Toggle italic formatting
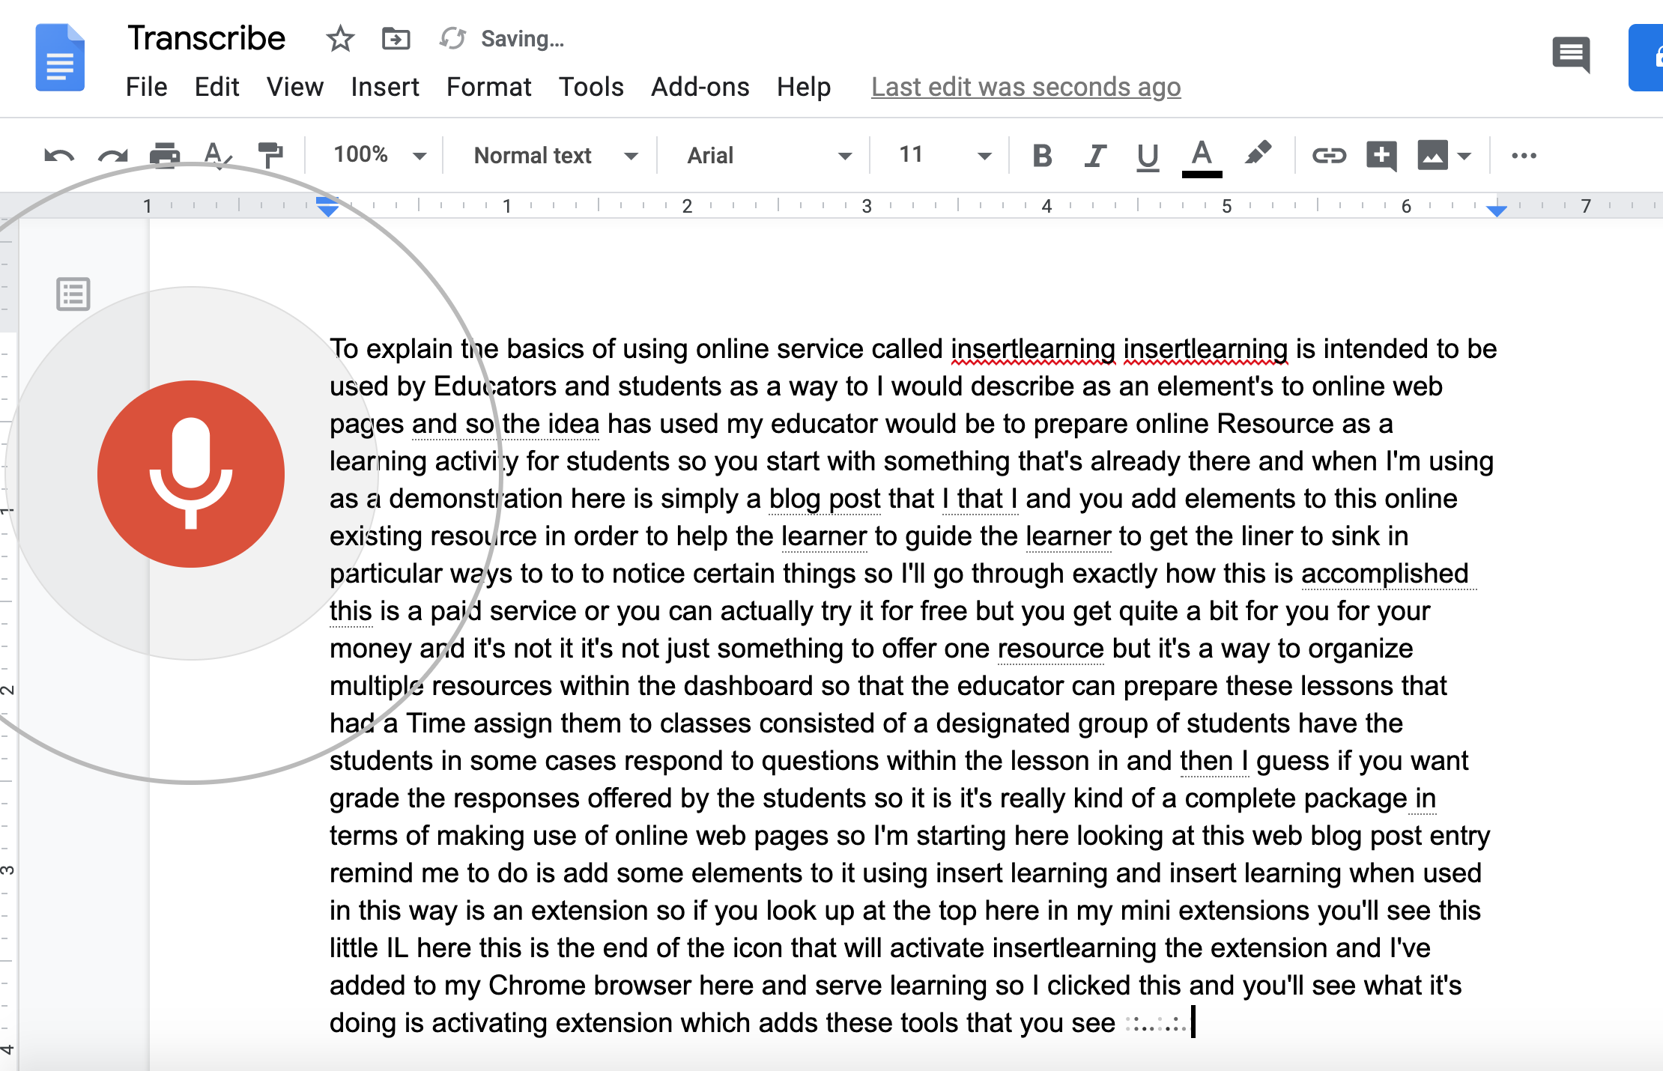Viewport: 1663px width, 1071px height. click(x=1095, y=156)
